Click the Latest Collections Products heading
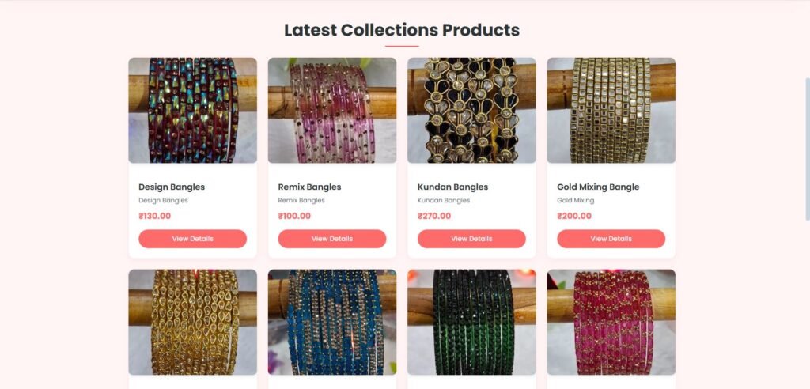 [x=402, y=30]
